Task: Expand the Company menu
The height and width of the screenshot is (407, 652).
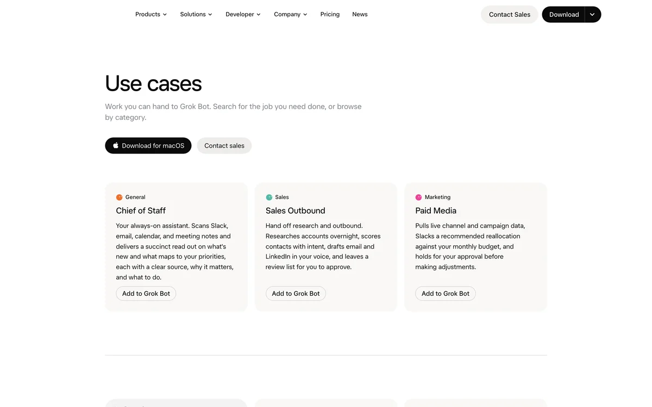Action: point(291,14)
